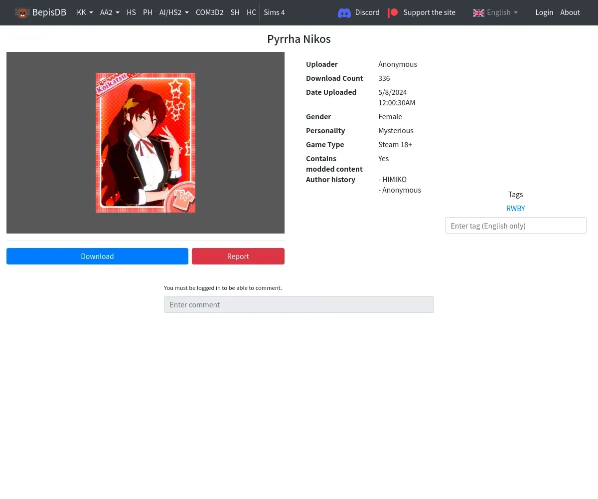
Task: Click the Pyrrha Nikos character card image
Action: (x=146, y=143)
